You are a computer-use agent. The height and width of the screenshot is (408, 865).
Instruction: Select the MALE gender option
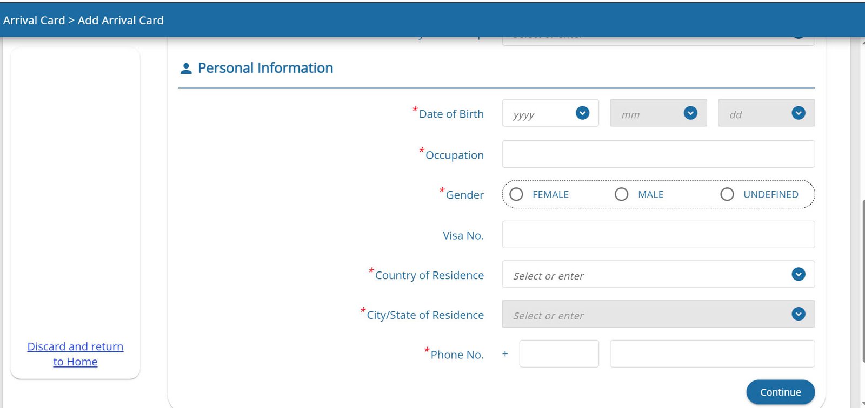click(x=622, y=194)
